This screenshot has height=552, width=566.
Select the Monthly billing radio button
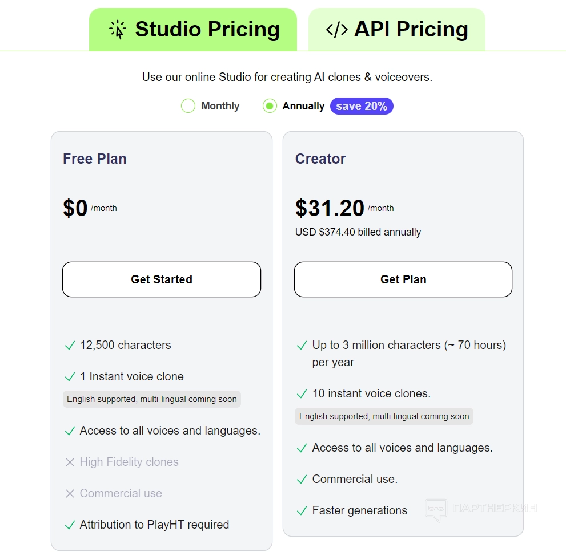click(x=188, y=106)
